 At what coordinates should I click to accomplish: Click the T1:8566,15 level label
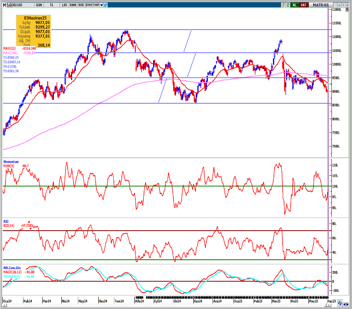[11, 58]
